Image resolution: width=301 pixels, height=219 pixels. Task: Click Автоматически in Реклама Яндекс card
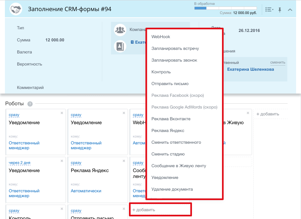[86, 191]
